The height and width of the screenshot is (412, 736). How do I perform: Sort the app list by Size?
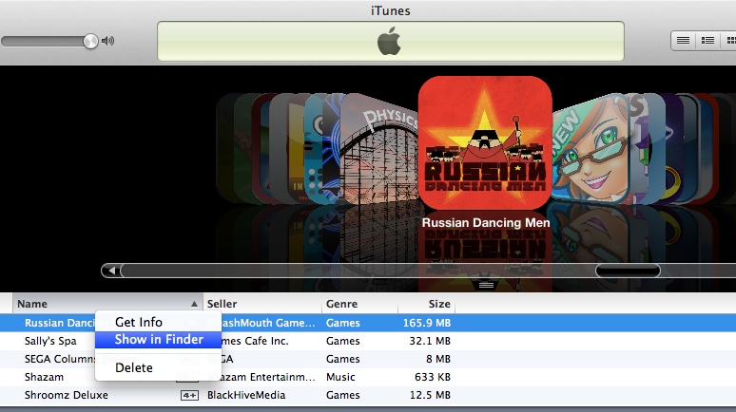pyautogui.click(x=428, y=304)
